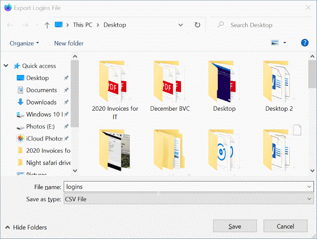
Task: Click the navigation pane scrollbar thumb
Action: (75, 94)
